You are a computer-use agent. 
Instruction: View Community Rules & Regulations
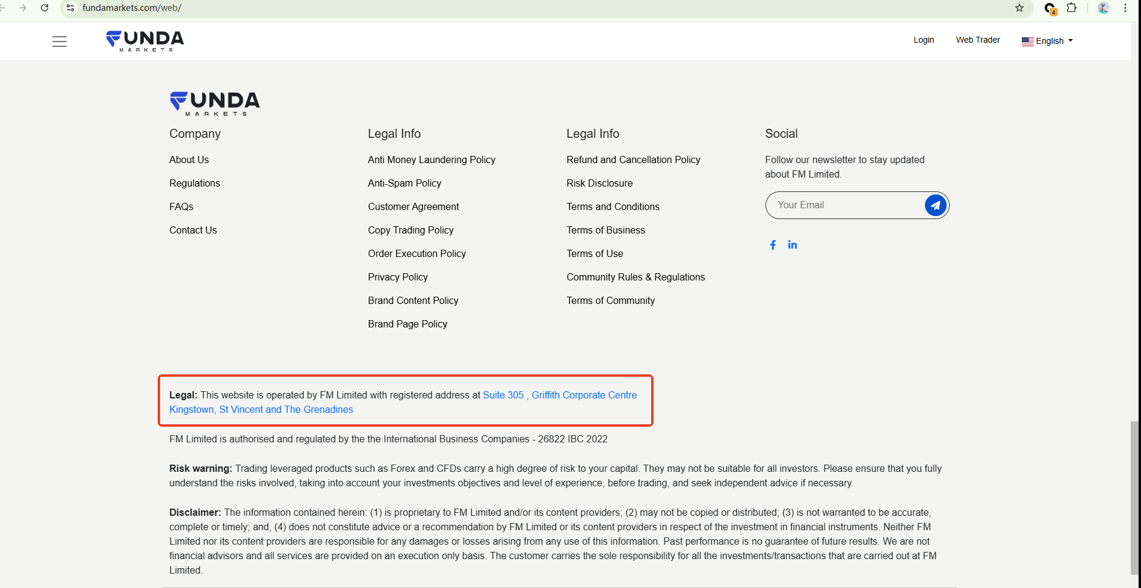pyautogui.click(x=636, y=277)
